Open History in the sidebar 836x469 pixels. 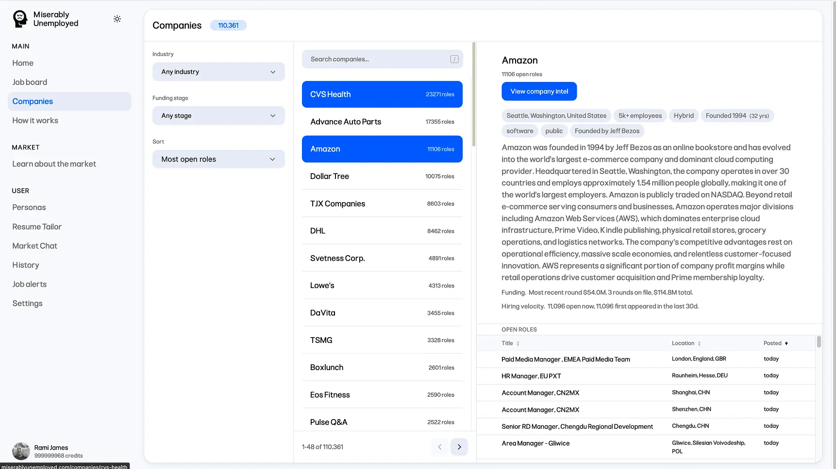point(69,265)
